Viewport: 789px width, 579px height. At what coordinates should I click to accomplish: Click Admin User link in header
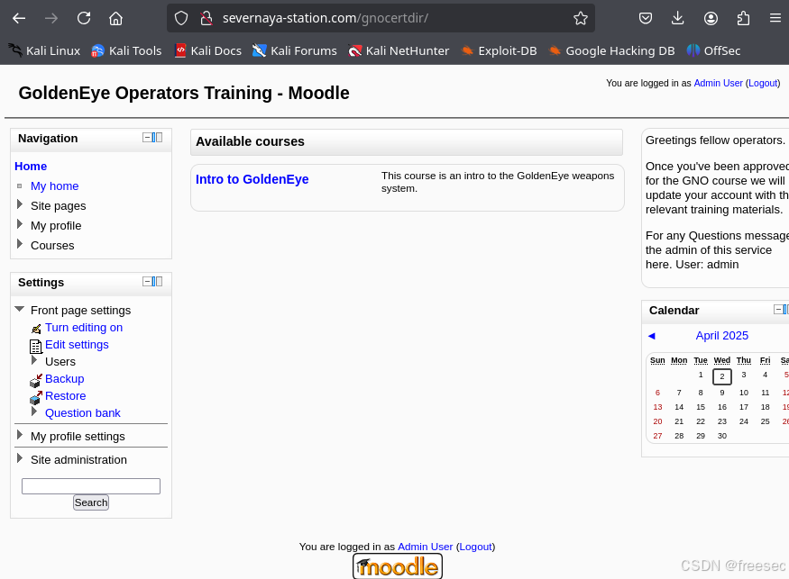click(718, 84)
